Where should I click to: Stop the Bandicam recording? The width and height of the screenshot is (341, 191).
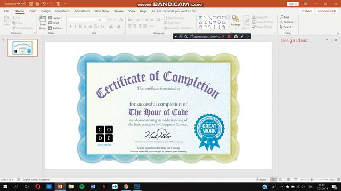[229, 37]
